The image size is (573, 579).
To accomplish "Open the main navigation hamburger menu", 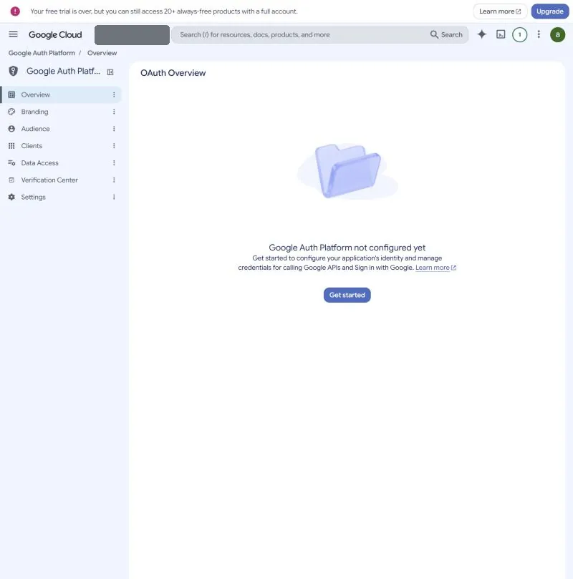I will (14, 34).
